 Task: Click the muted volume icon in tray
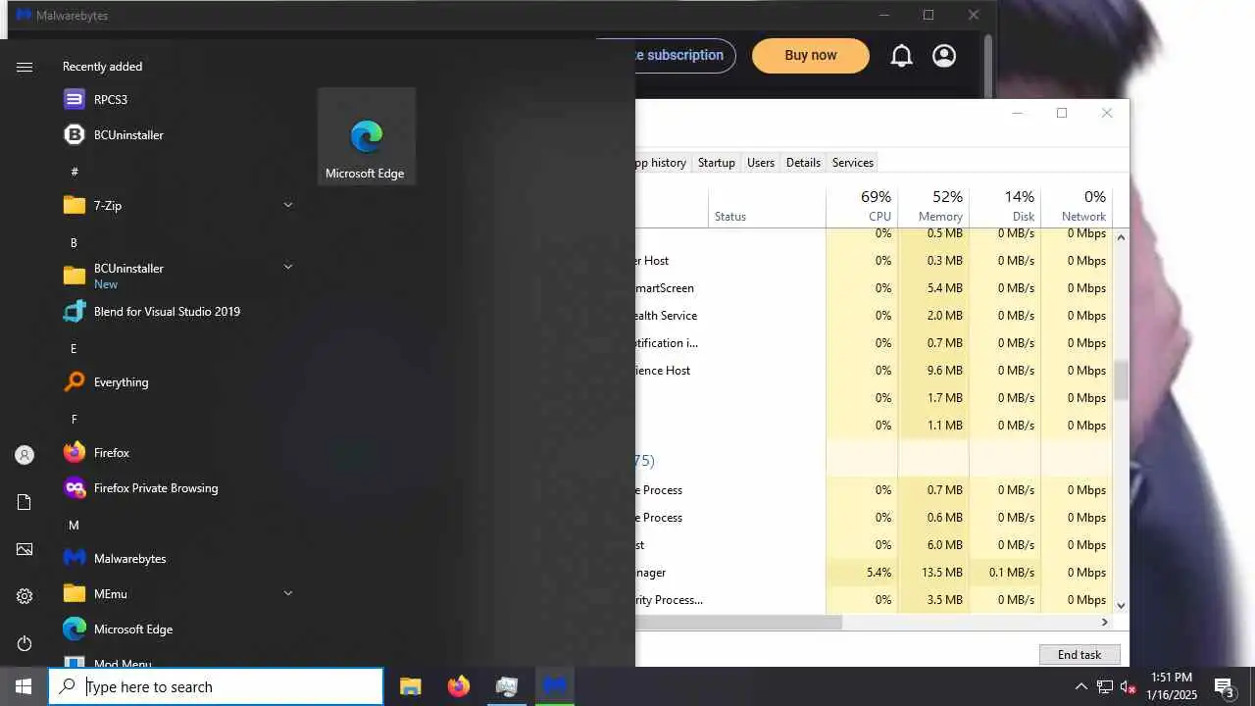(1128, 686)
